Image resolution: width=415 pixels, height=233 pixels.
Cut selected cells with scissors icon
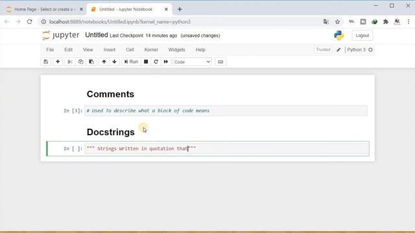point(70,62)
